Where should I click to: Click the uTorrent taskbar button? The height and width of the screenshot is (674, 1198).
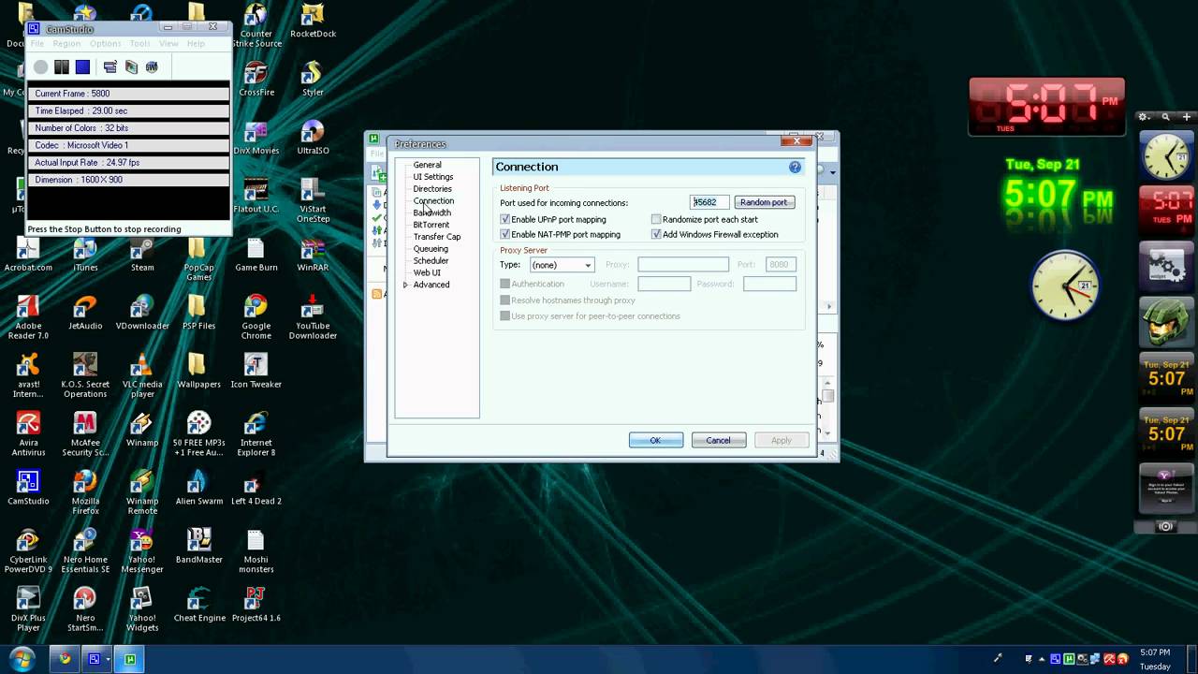(130, 659)
